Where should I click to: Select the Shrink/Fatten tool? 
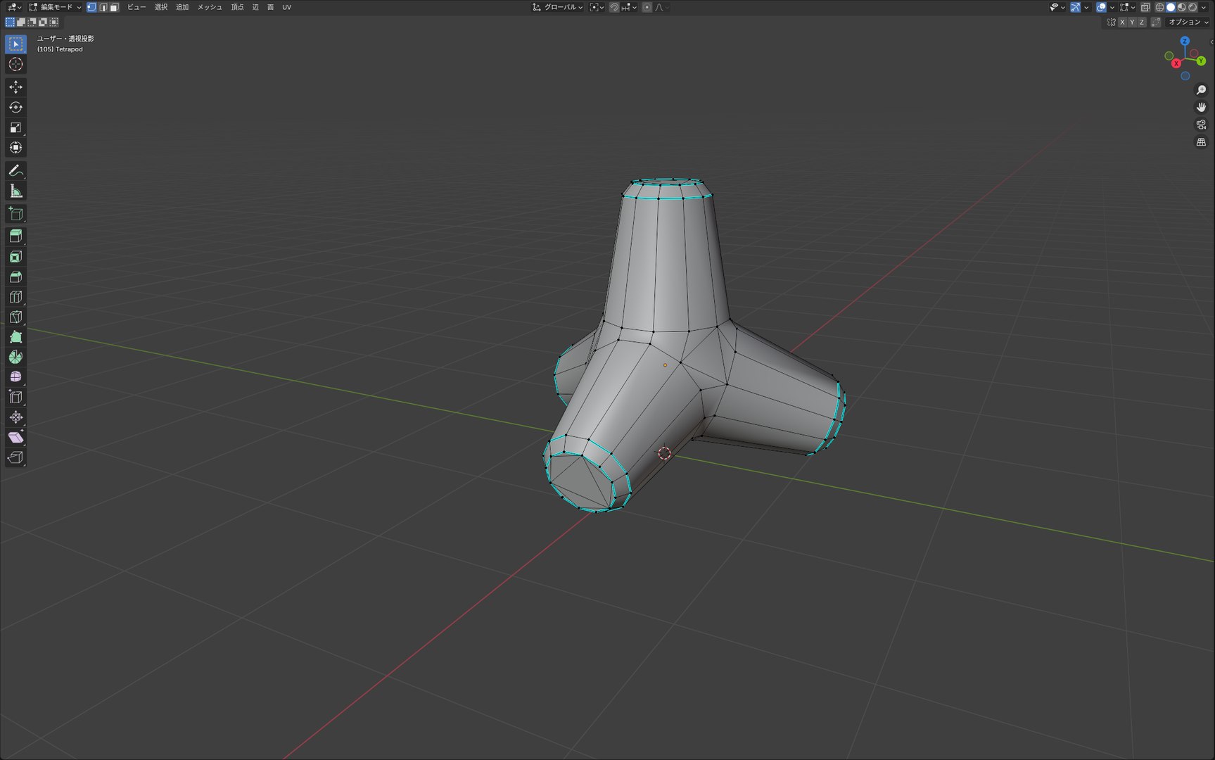(x=15, y=417)
